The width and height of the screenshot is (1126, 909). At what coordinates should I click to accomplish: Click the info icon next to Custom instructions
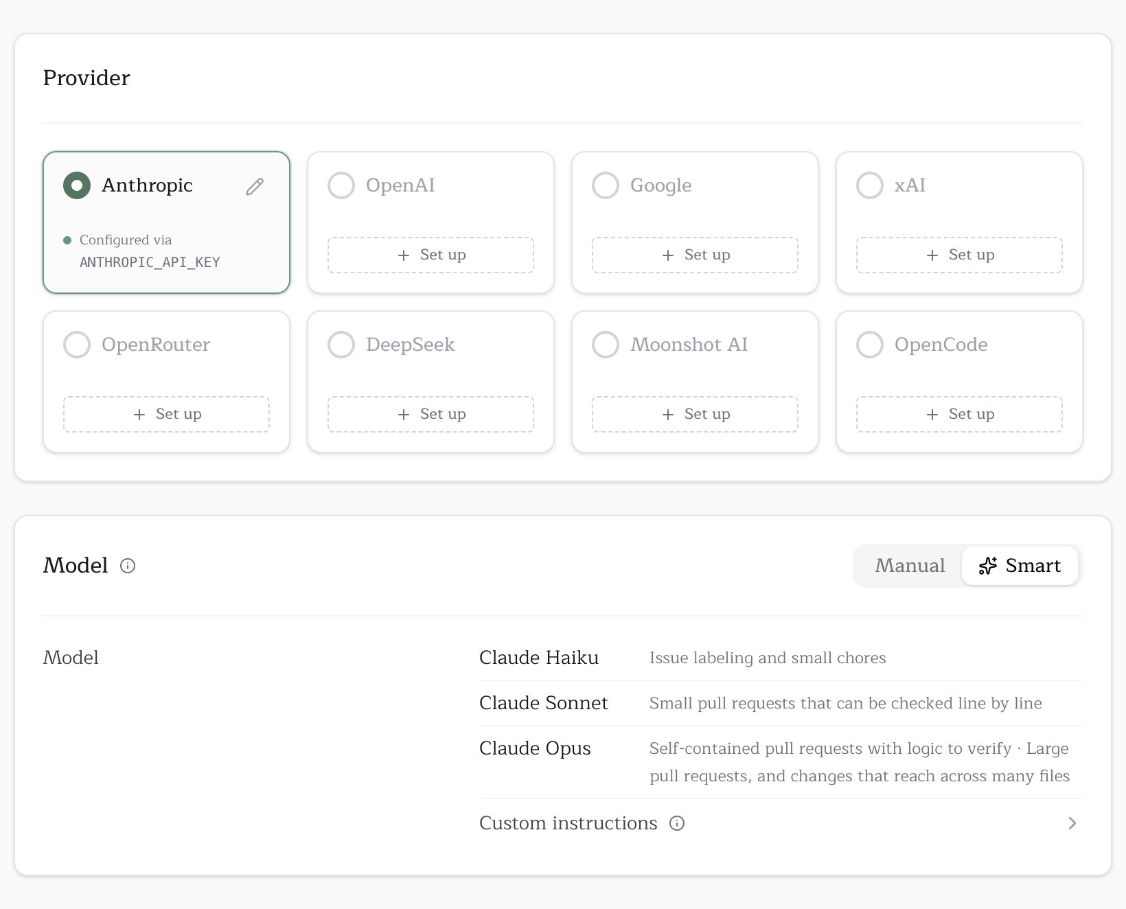pyautogui.click(x=677, y=823)
